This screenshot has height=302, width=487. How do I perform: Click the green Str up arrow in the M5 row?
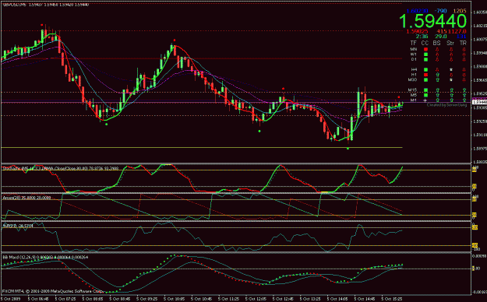(x=452, y=95)
